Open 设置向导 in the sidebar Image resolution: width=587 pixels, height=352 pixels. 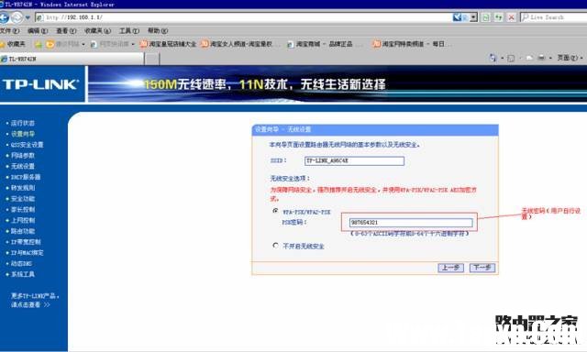(x=22, y=134)
